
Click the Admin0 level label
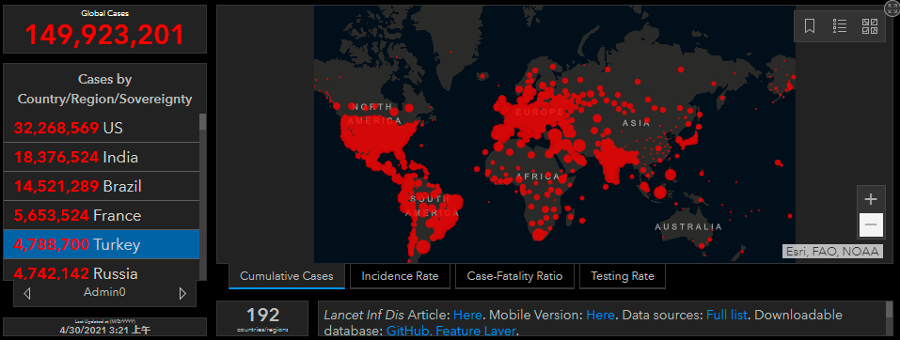tap(104, 292)
